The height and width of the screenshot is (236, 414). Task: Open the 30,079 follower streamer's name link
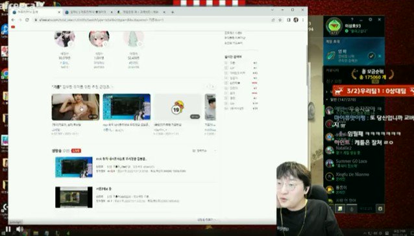[64, 63]
